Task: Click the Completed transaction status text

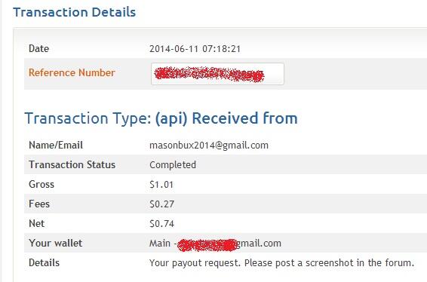Action: (173, 165)
